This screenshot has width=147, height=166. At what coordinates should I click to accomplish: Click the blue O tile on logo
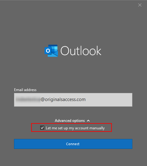[48, 51]
